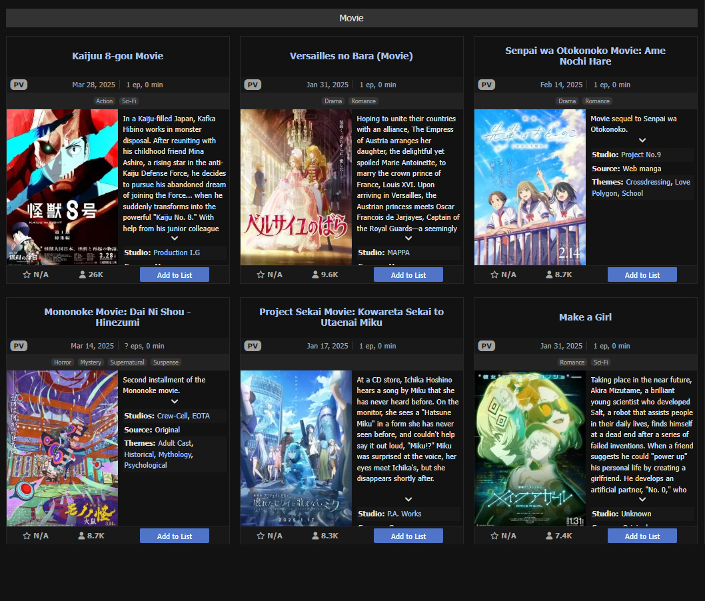This screenshot has width=705, height=601.
Task: Select the Romance tag on Senpai wa Otokonoko
Action: pyautogui.click(x=597, y=101)
